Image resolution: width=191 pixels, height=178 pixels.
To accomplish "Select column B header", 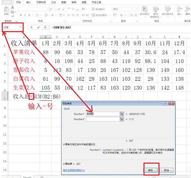I will [x=46, y=37].
